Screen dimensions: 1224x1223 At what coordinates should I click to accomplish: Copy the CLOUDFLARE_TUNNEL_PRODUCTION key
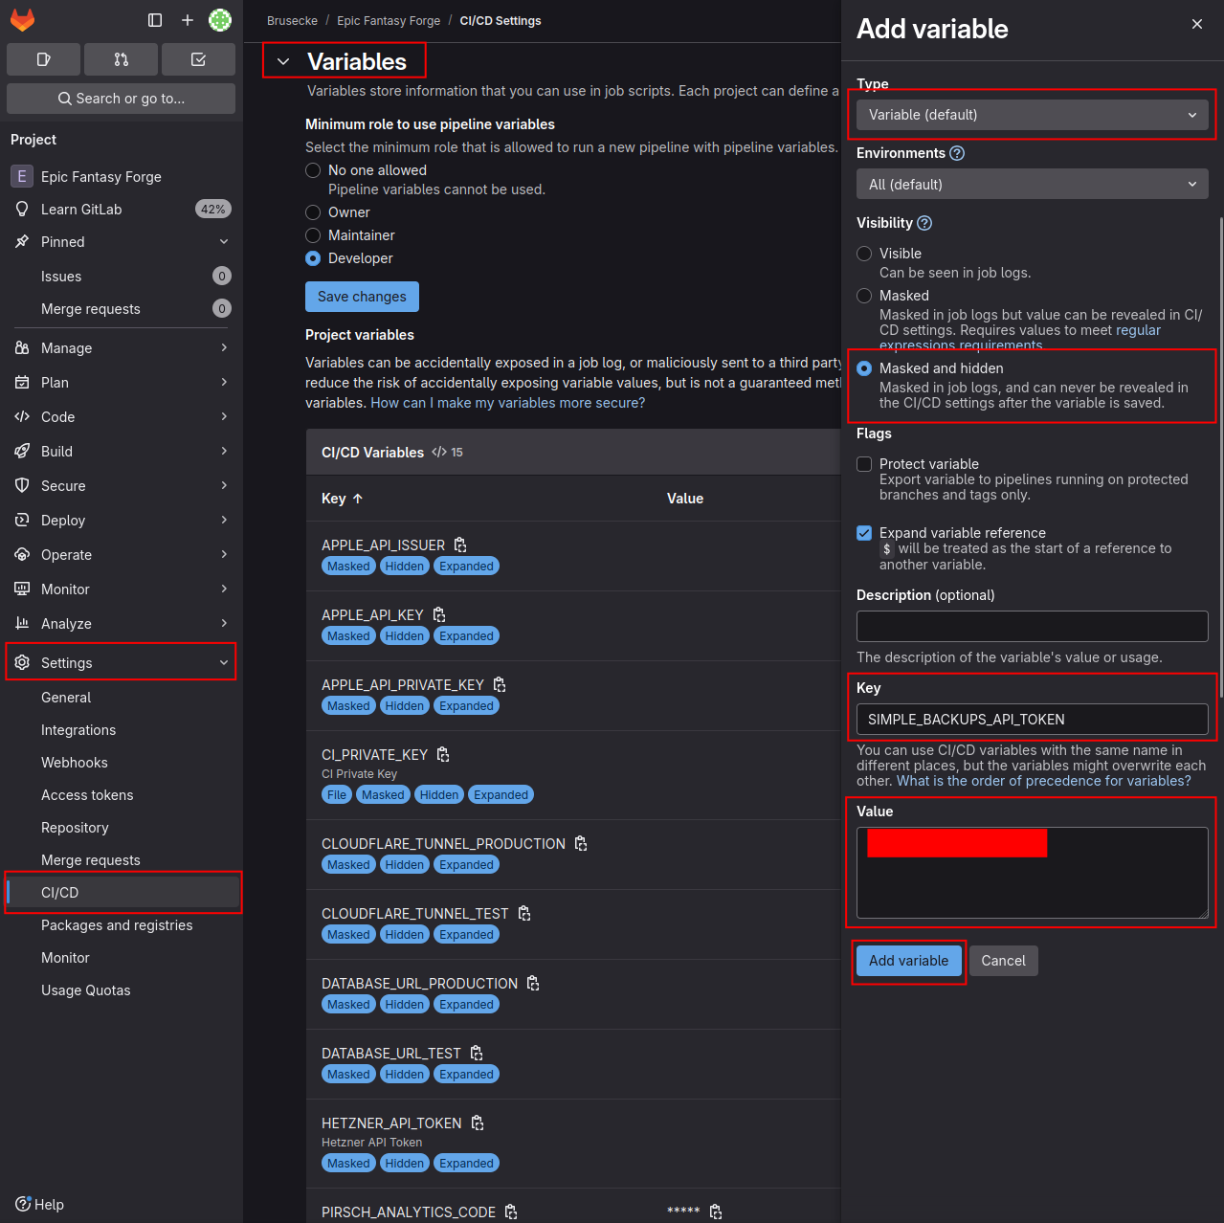coord(581,843)
